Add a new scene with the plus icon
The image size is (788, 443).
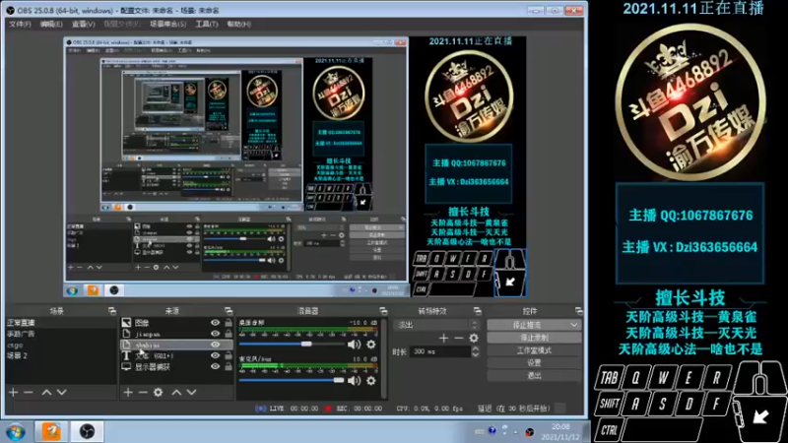13,392
